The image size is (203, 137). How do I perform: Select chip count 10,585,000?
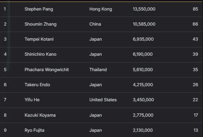[144, 24]
